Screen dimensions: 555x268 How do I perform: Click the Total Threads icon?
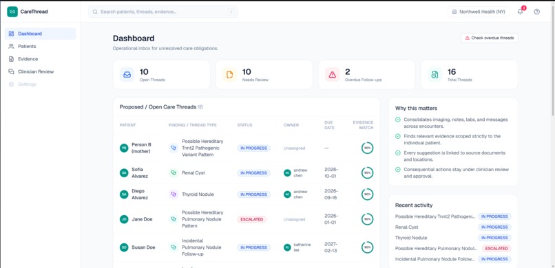[434, 74]
